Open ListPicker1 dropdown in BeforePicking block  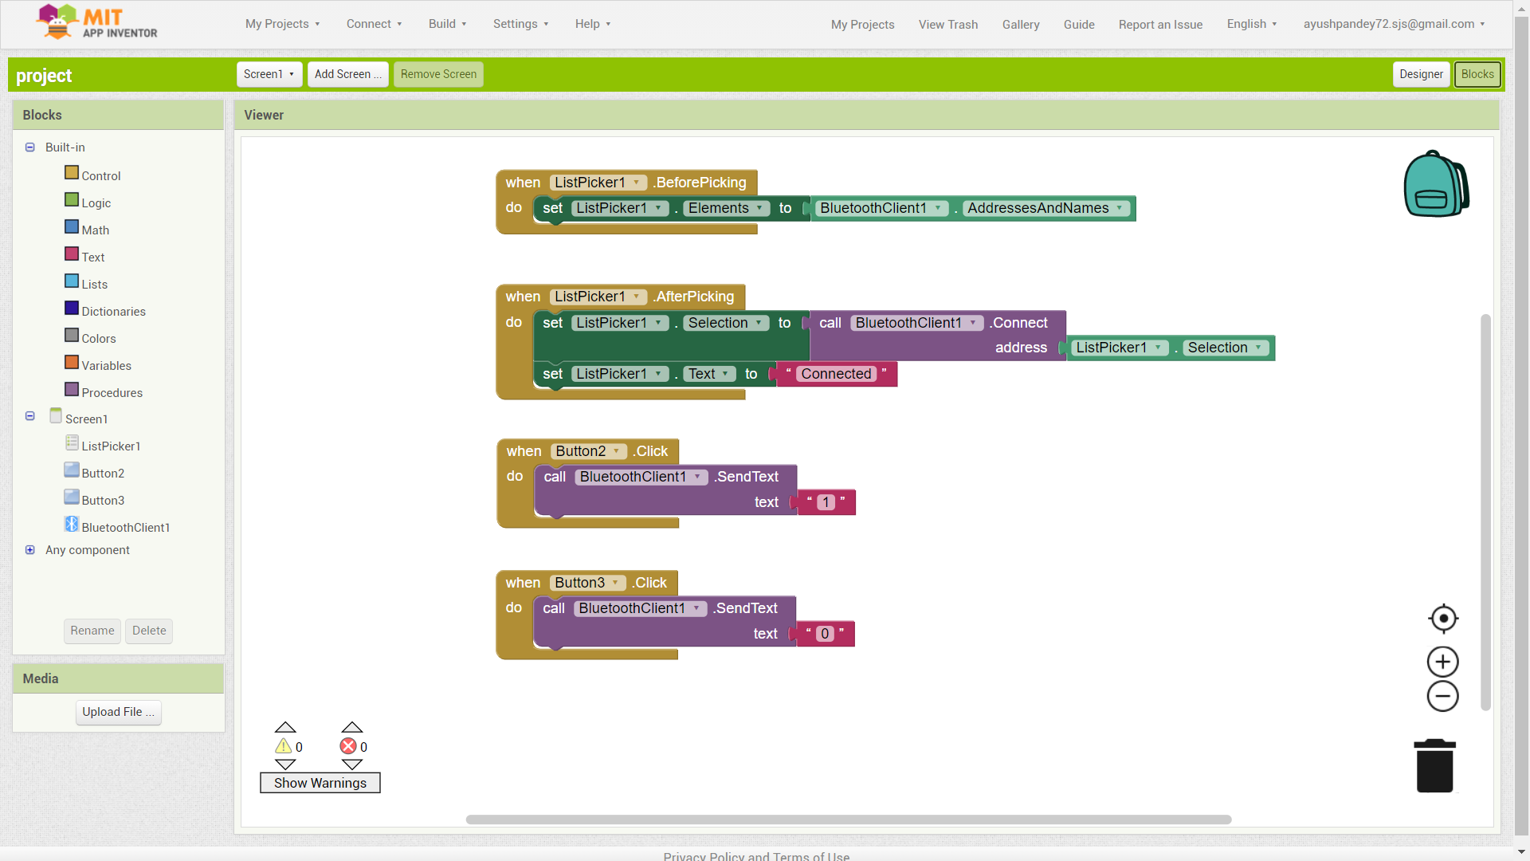[x=598, y=183]
